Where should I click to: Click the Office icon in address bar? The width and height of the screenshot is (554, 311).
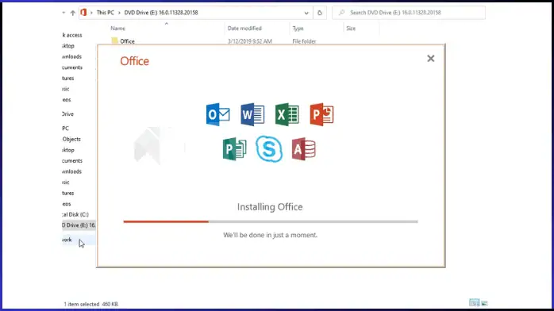[83, 13]
